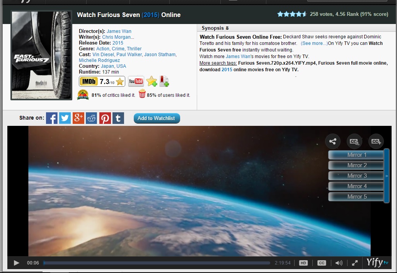397x273 pixels.
Task: Mute the player volume
Action: [339, 263]
